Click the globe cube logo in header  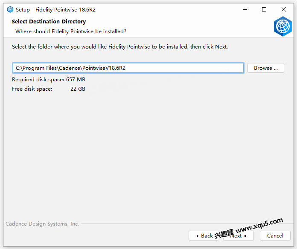(x=283, y=26)
